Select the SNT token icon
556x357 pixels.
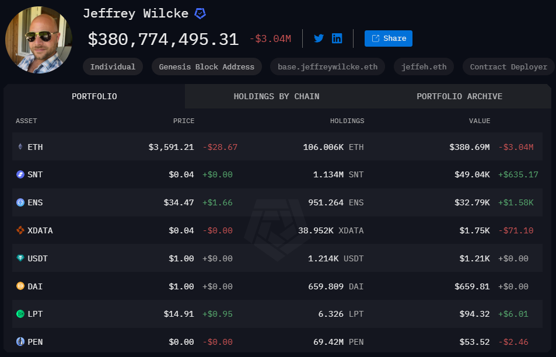20,174
